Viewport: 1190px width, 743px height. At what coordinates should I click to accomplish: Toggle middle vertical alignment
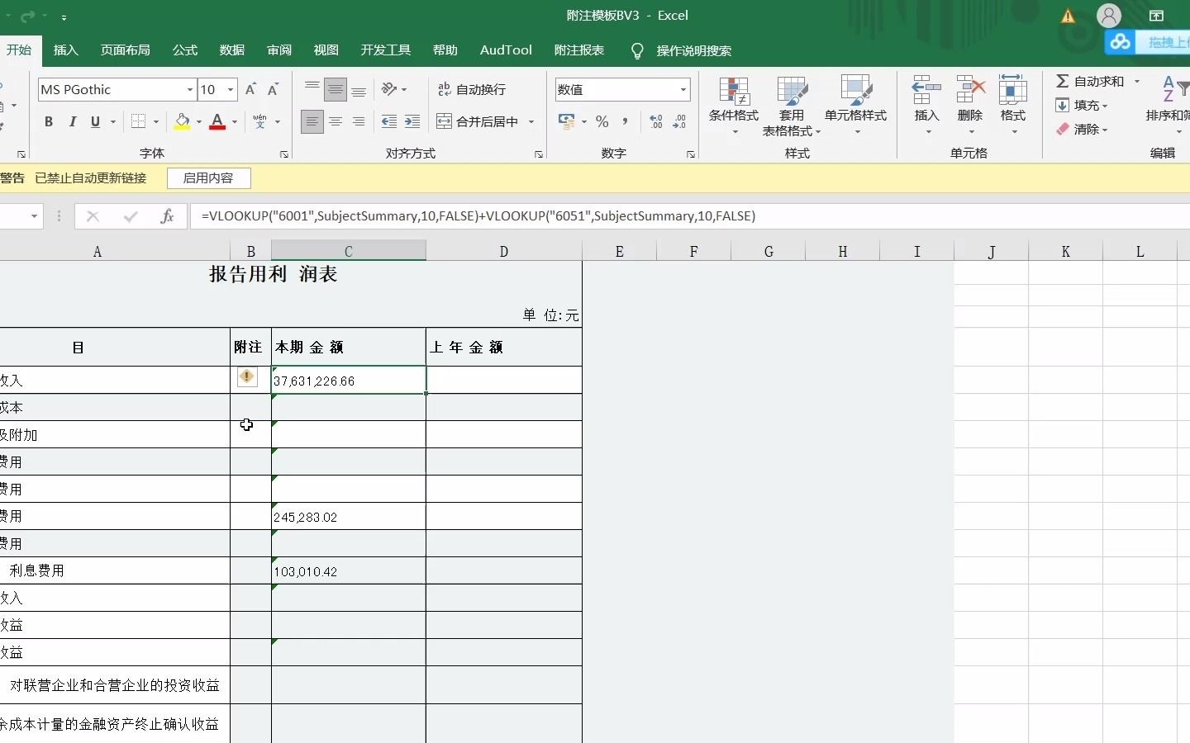[x=336, y=89]
